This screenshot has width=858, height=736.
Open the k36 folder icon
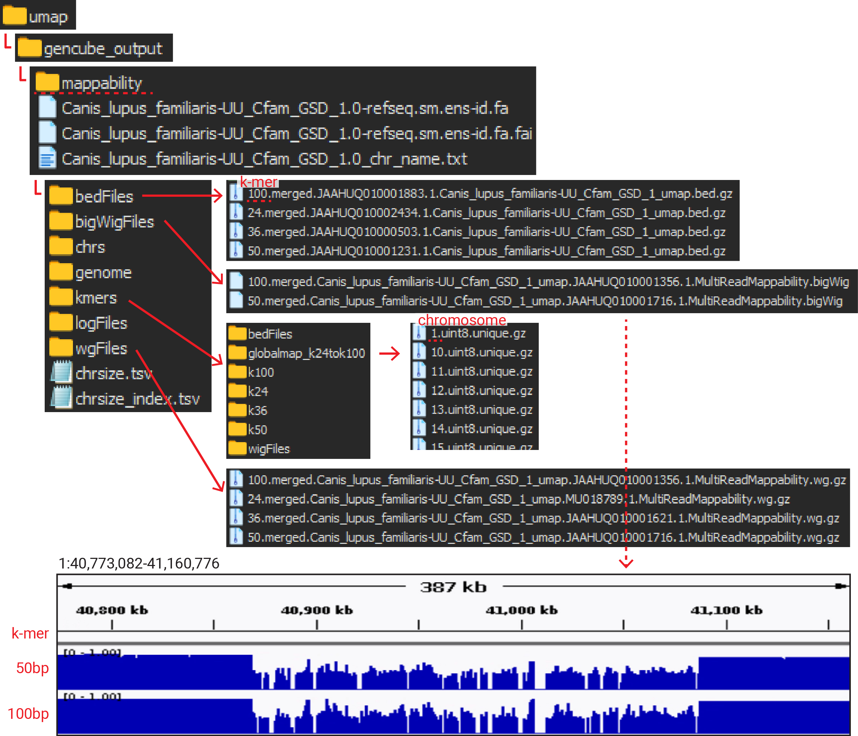[238, 410]
